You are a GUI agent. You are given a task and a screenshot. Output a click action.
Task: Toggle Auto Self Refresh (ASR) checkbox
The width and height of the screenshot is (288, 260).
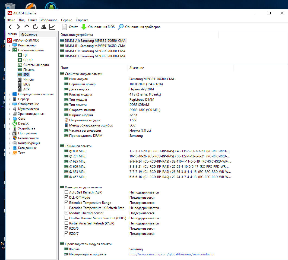pyautogui.click(x=66, y=192)
